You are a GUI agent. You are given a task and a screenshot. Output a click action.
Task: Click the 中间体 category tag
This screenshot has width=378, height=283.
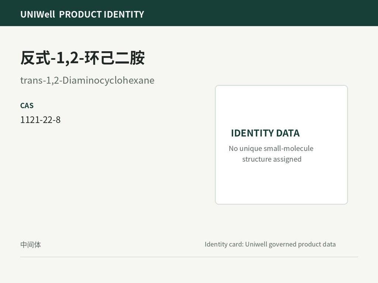(x=31, y=245)
